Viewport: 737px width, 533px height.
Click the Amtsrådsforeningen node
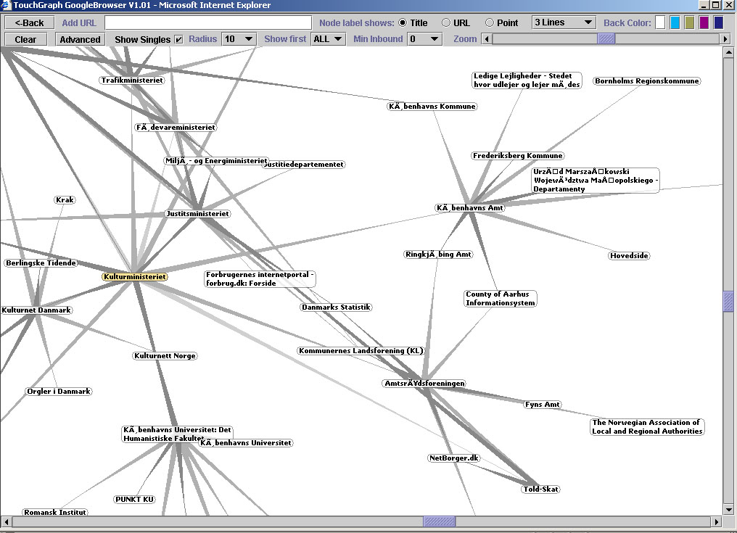pyautogui.click(x=424, y=384)
